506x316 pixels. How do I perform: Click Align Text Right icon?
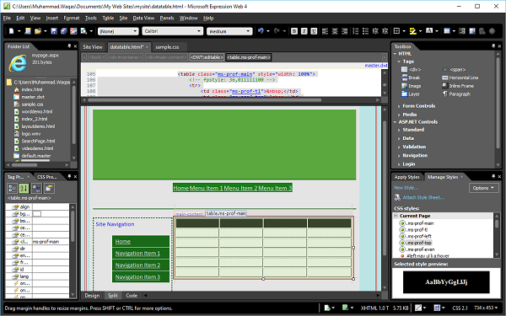[345, 31]
